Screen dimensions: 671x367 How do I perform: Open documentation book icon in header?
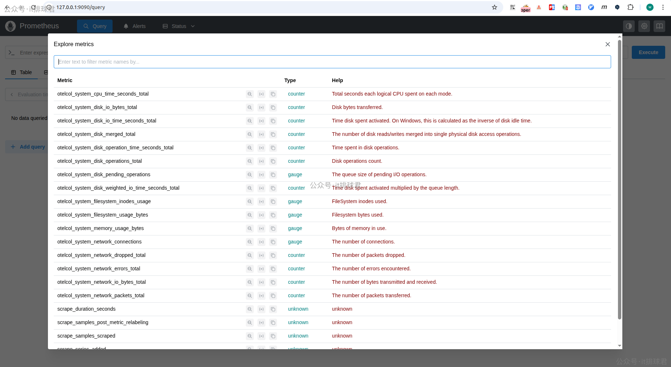tap(659, 26)
